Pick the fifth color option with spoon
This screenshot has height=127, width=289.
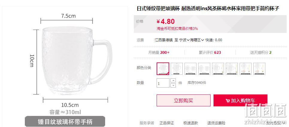218,68
